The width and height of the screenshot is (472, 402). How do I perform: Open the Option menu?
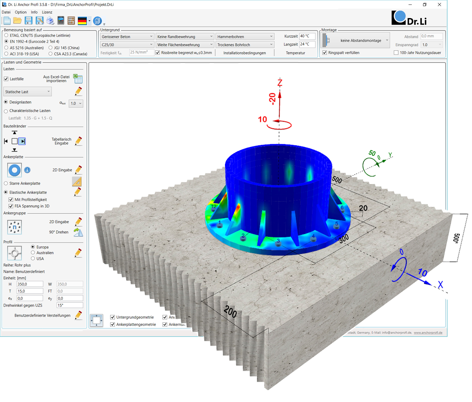[x=21, y=12]
